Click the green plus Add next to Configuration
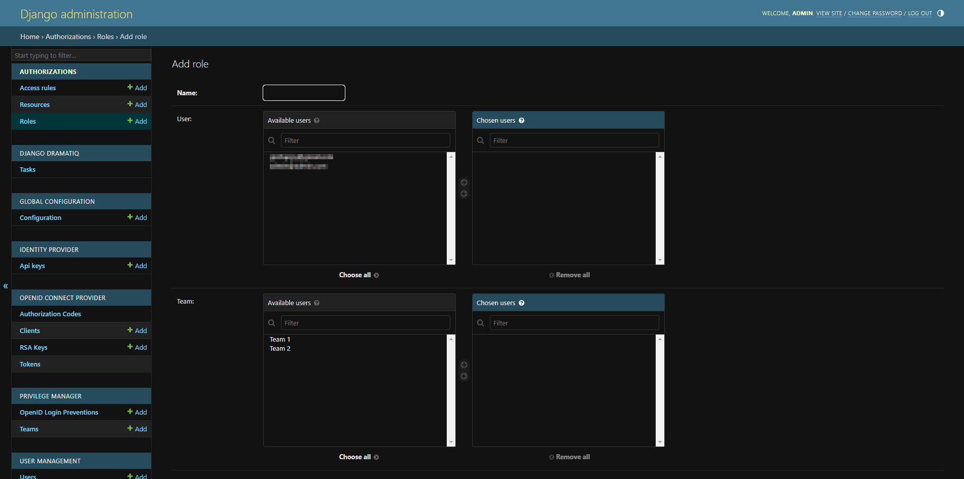Image resolution: width=964 pixels, height=479 pixels. click(x=137, y=217)
